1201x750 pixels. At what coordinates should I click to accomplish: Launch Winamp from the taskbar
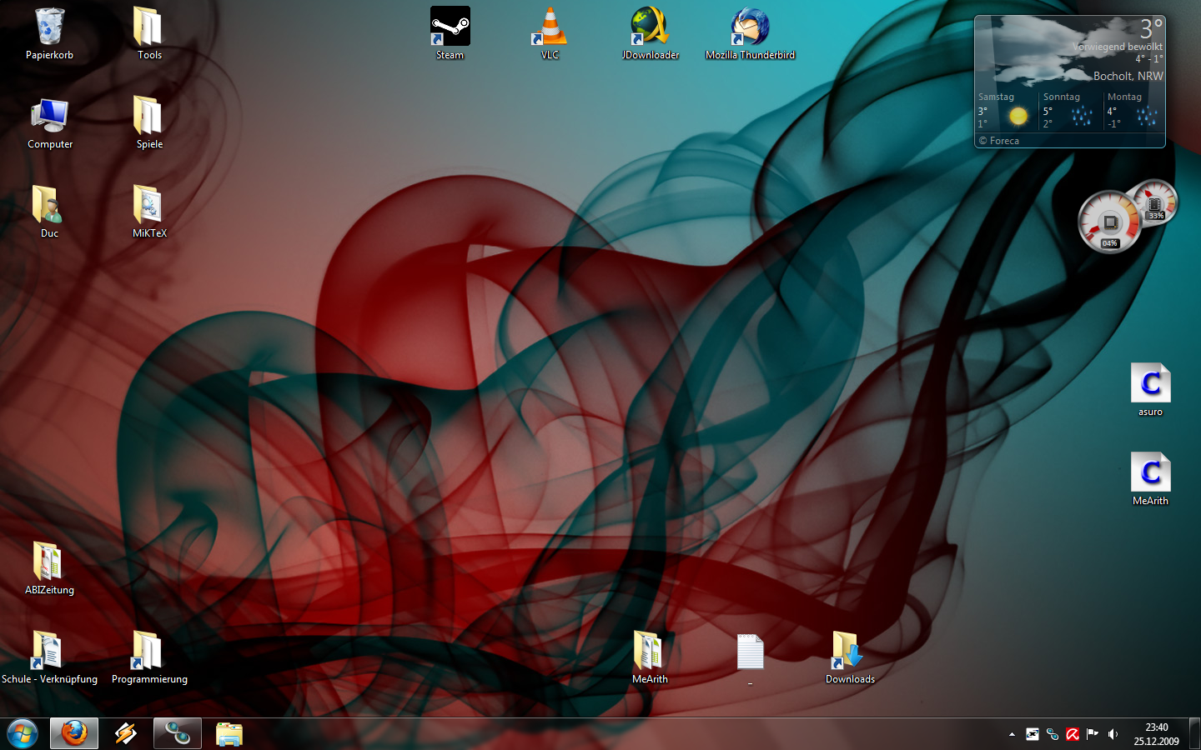[x=126, y=733]
